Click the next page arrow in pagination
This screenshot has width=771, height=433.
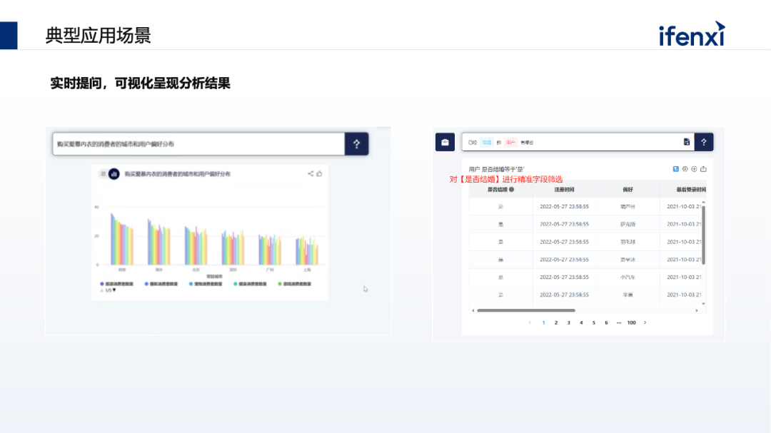pyautogui.click(x=645, y=322)
